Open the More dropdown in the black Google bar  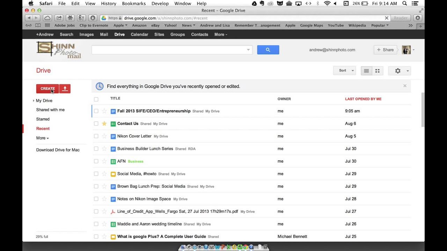[x=221, y=35]
